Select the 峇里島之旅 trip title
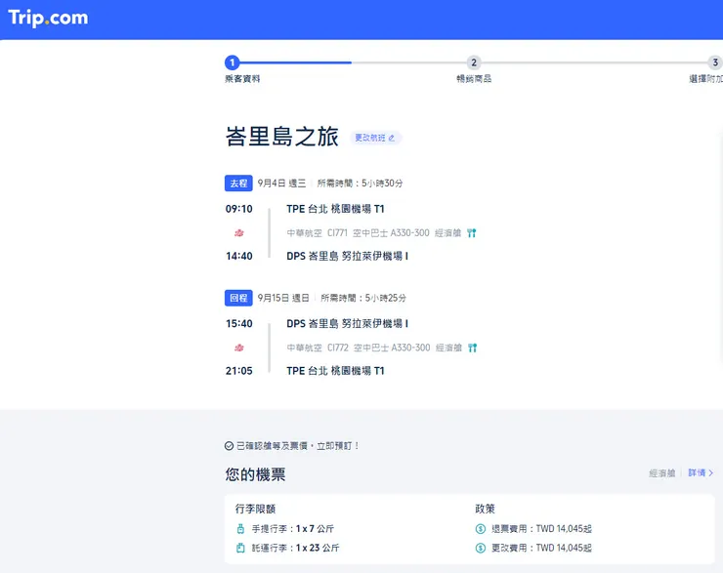This screenshot has width=723, height=573. click(281, 137)
